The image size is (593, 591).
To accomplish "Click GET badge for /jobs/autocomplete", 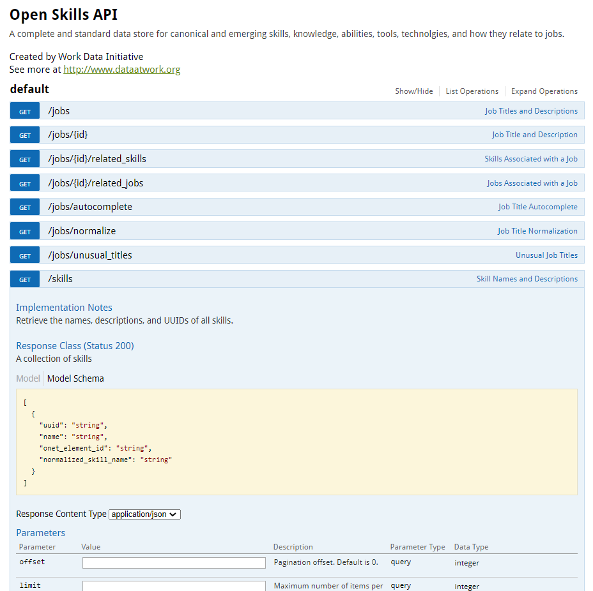I will (24, 207).
